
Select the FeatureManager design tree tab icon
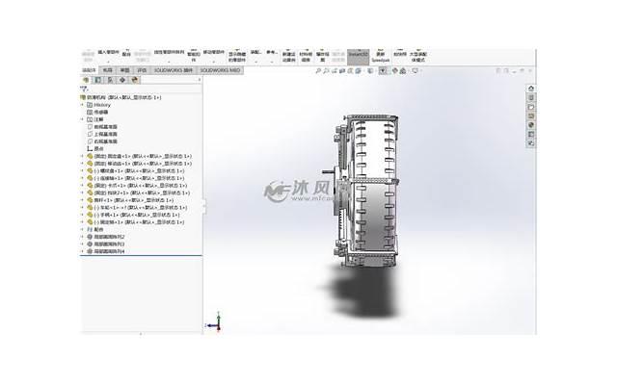(86, 80)
